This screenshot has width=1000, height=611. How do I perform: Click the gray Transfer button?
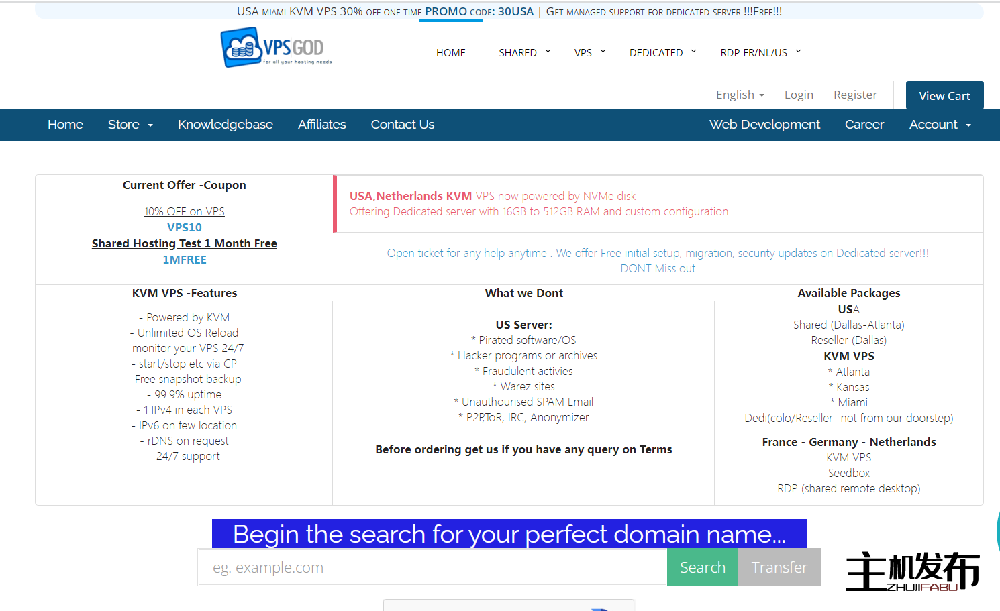(x=779, y=567)
